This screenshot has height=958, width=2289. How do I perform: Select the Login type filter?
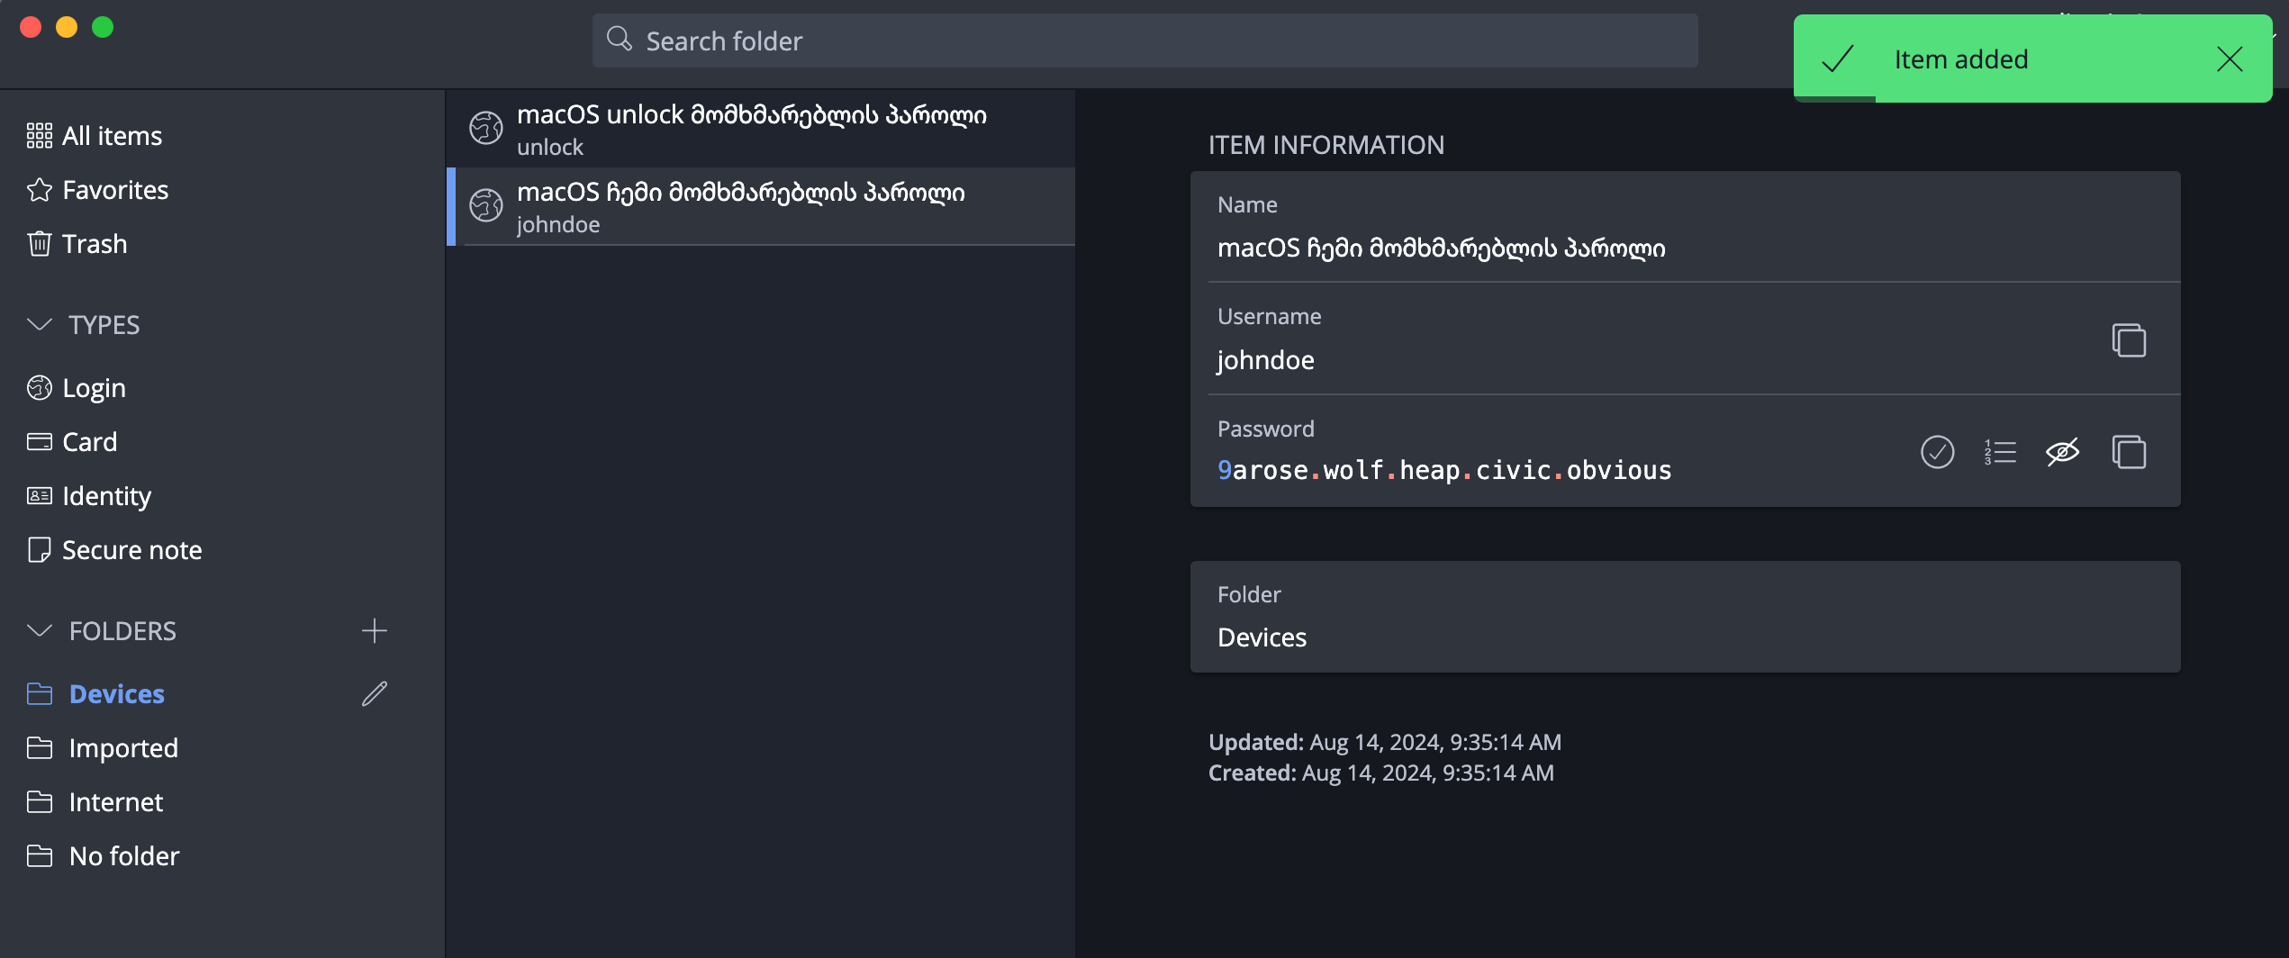[x=93, y=387]
